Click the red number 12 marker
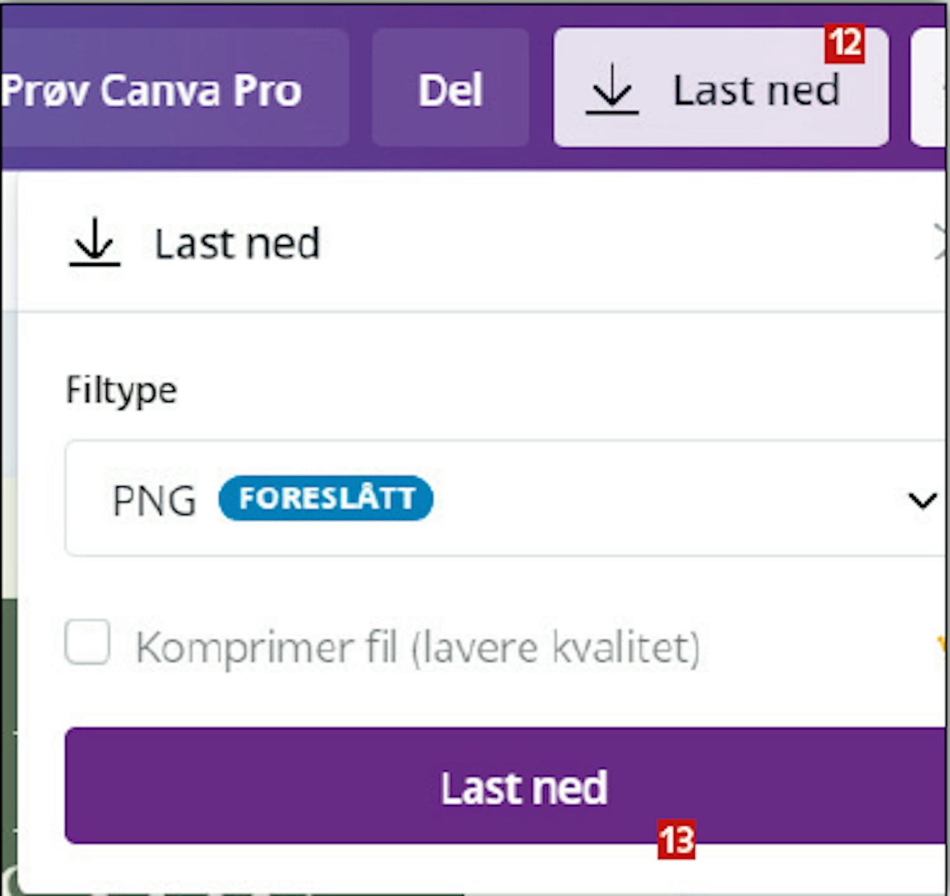This screenshot has width=950, height=896. (844, 43)
